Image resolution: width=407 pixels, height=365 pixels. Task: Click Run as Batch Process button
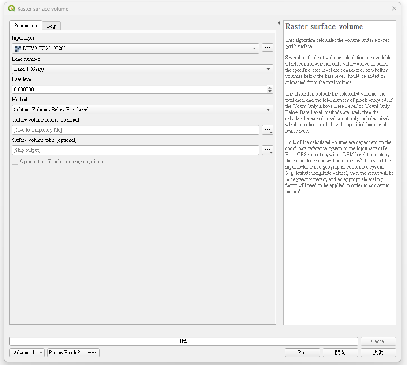pyautogui.click(x=73, y=353)
